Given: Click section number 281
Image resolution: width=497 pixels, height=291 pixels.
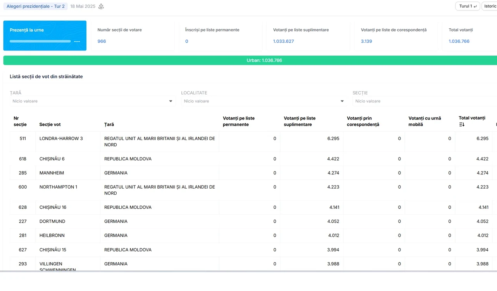Looking at the screenshot, I should tap(23, 236).
